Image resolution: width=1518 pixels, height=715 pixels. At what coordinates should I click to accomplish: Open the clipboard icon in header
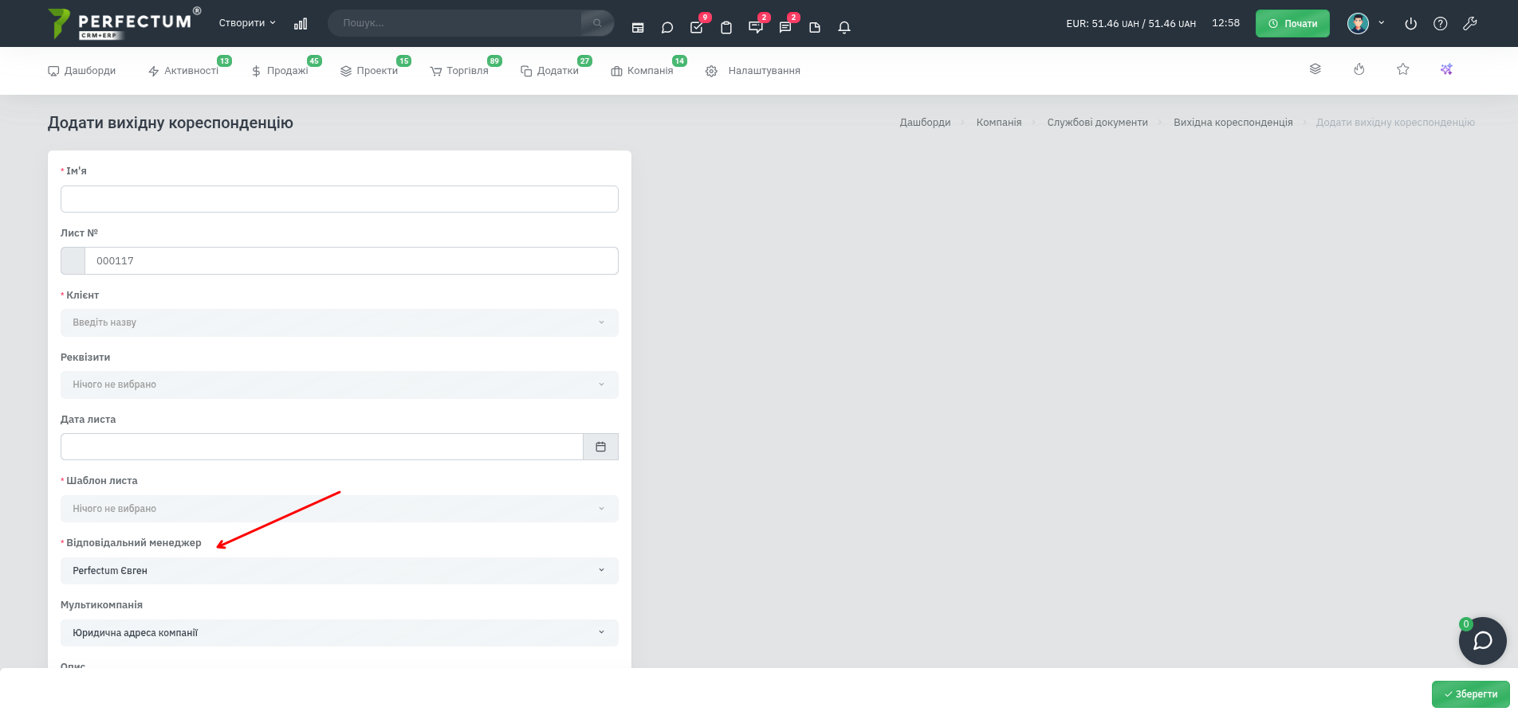pyautogui.click(x=726, y=27)
